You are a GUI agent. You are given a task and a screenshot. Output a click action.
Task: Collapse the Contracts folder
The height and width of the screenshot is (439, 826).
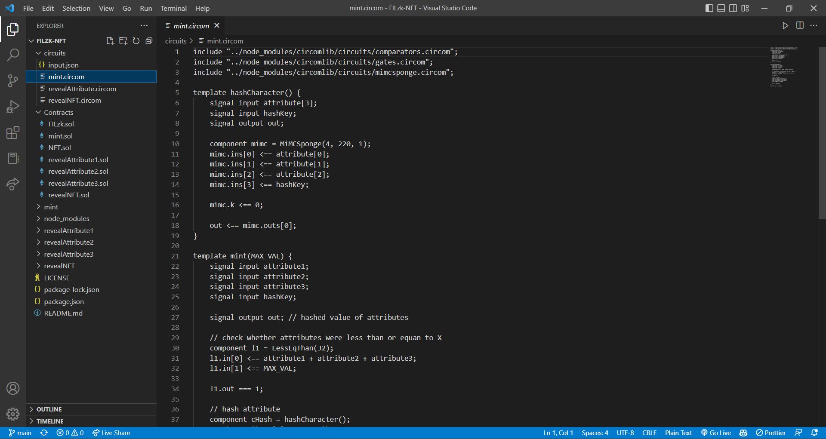pyautogui.click(x=38, y=112)
